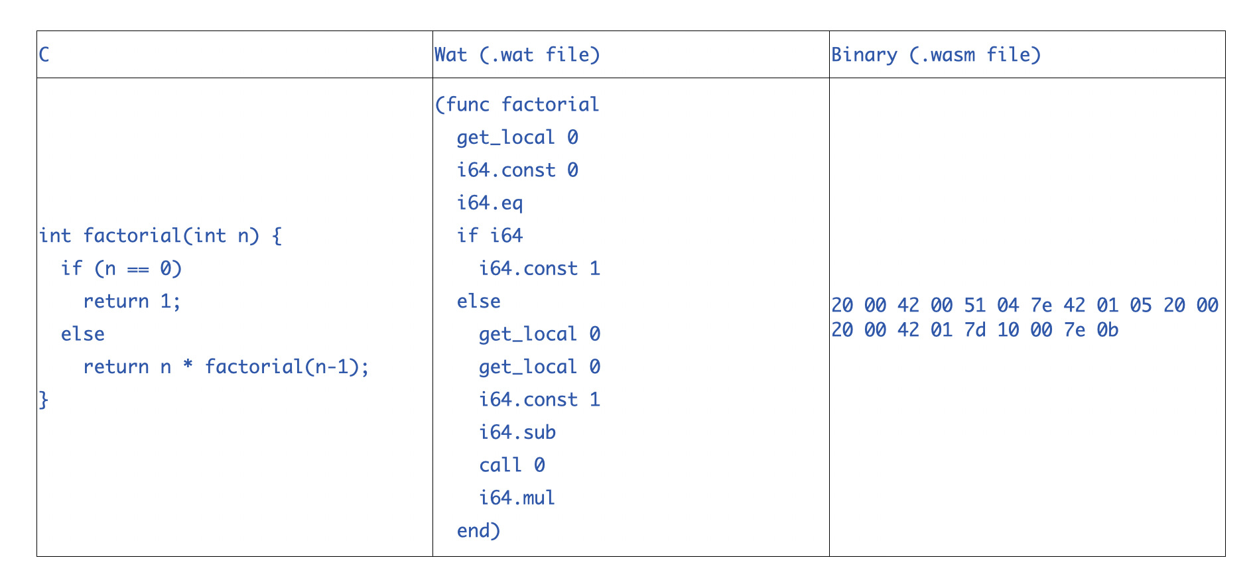Click the "end)" line

coord(478,531)
